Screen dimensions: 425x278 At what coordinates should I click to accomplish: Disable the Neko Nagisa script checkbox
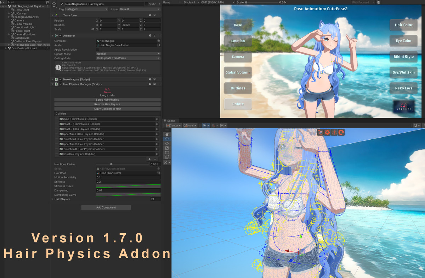(x=61, y=79)
